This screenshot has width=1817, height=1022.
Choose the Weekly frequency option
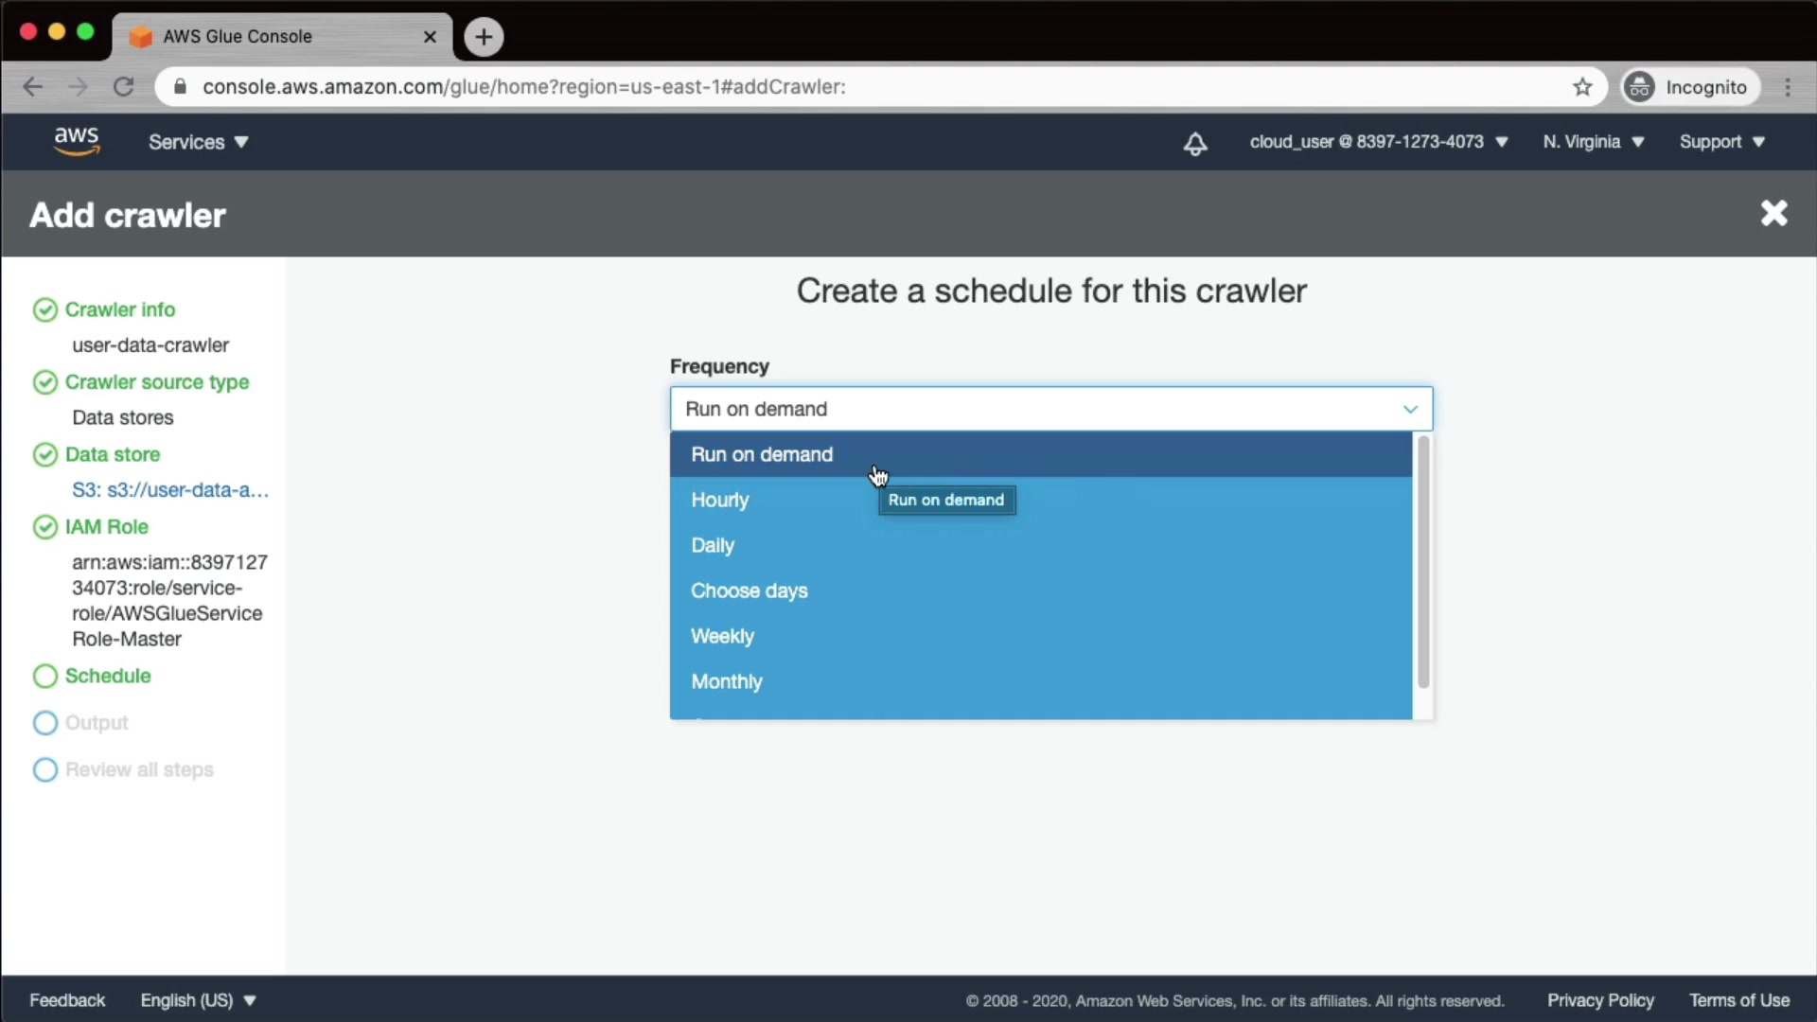click(722, 636)
